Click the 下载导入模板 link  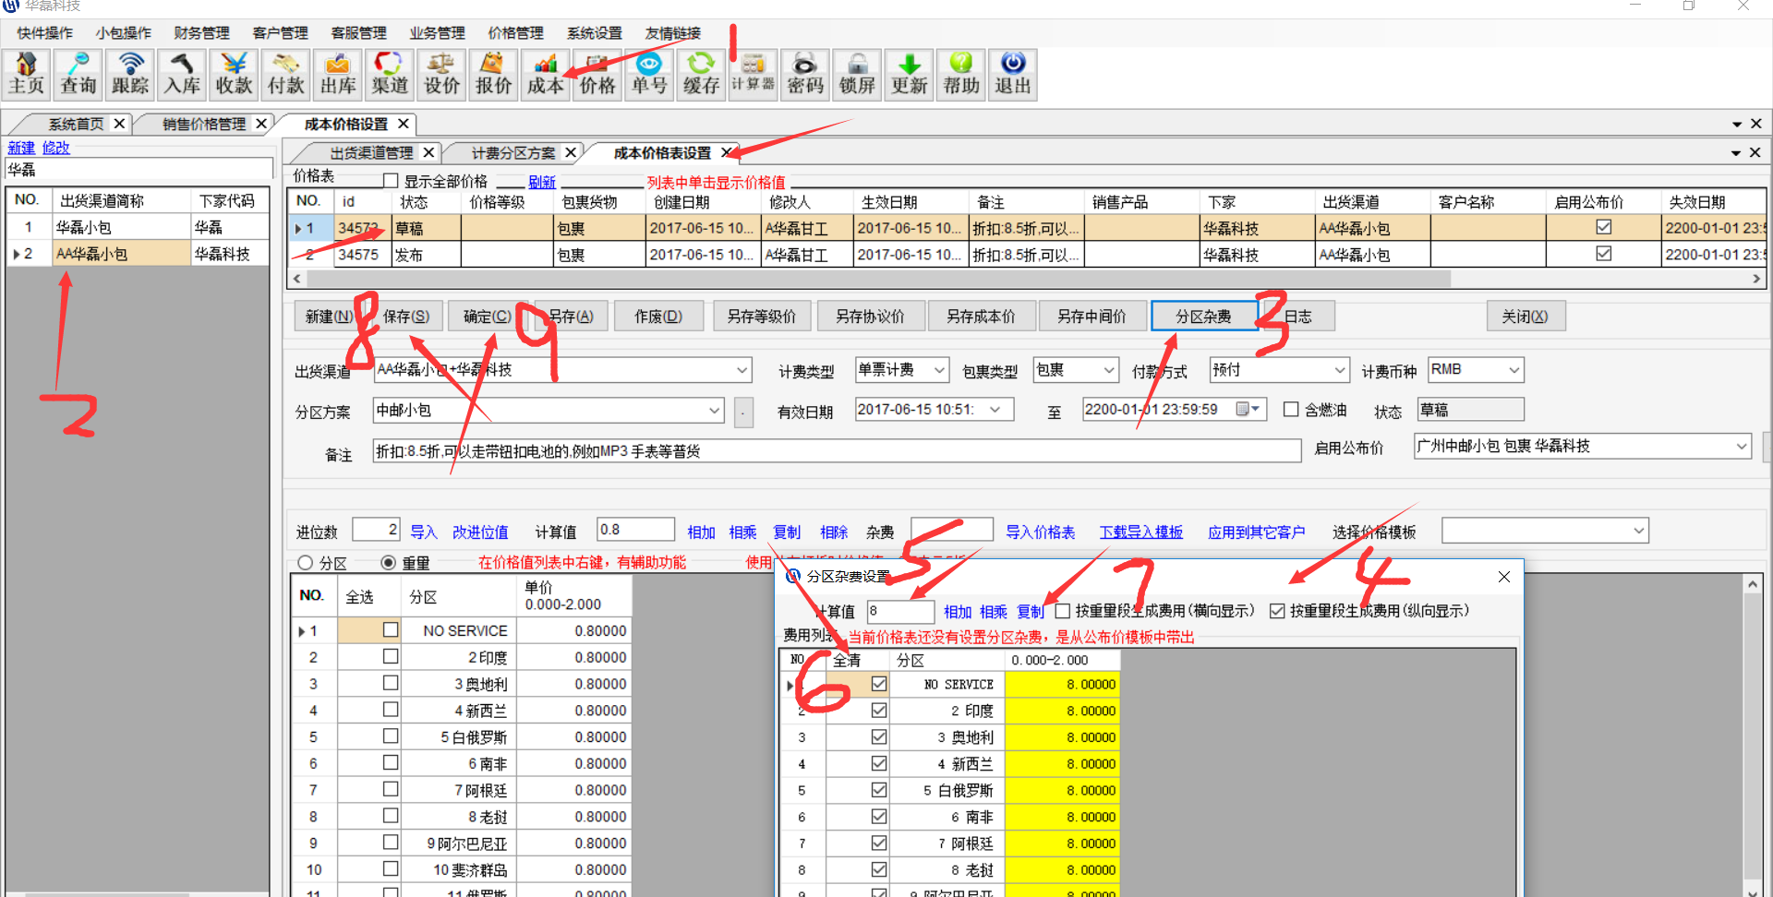pyautogui.click(x=1140, y=532)
